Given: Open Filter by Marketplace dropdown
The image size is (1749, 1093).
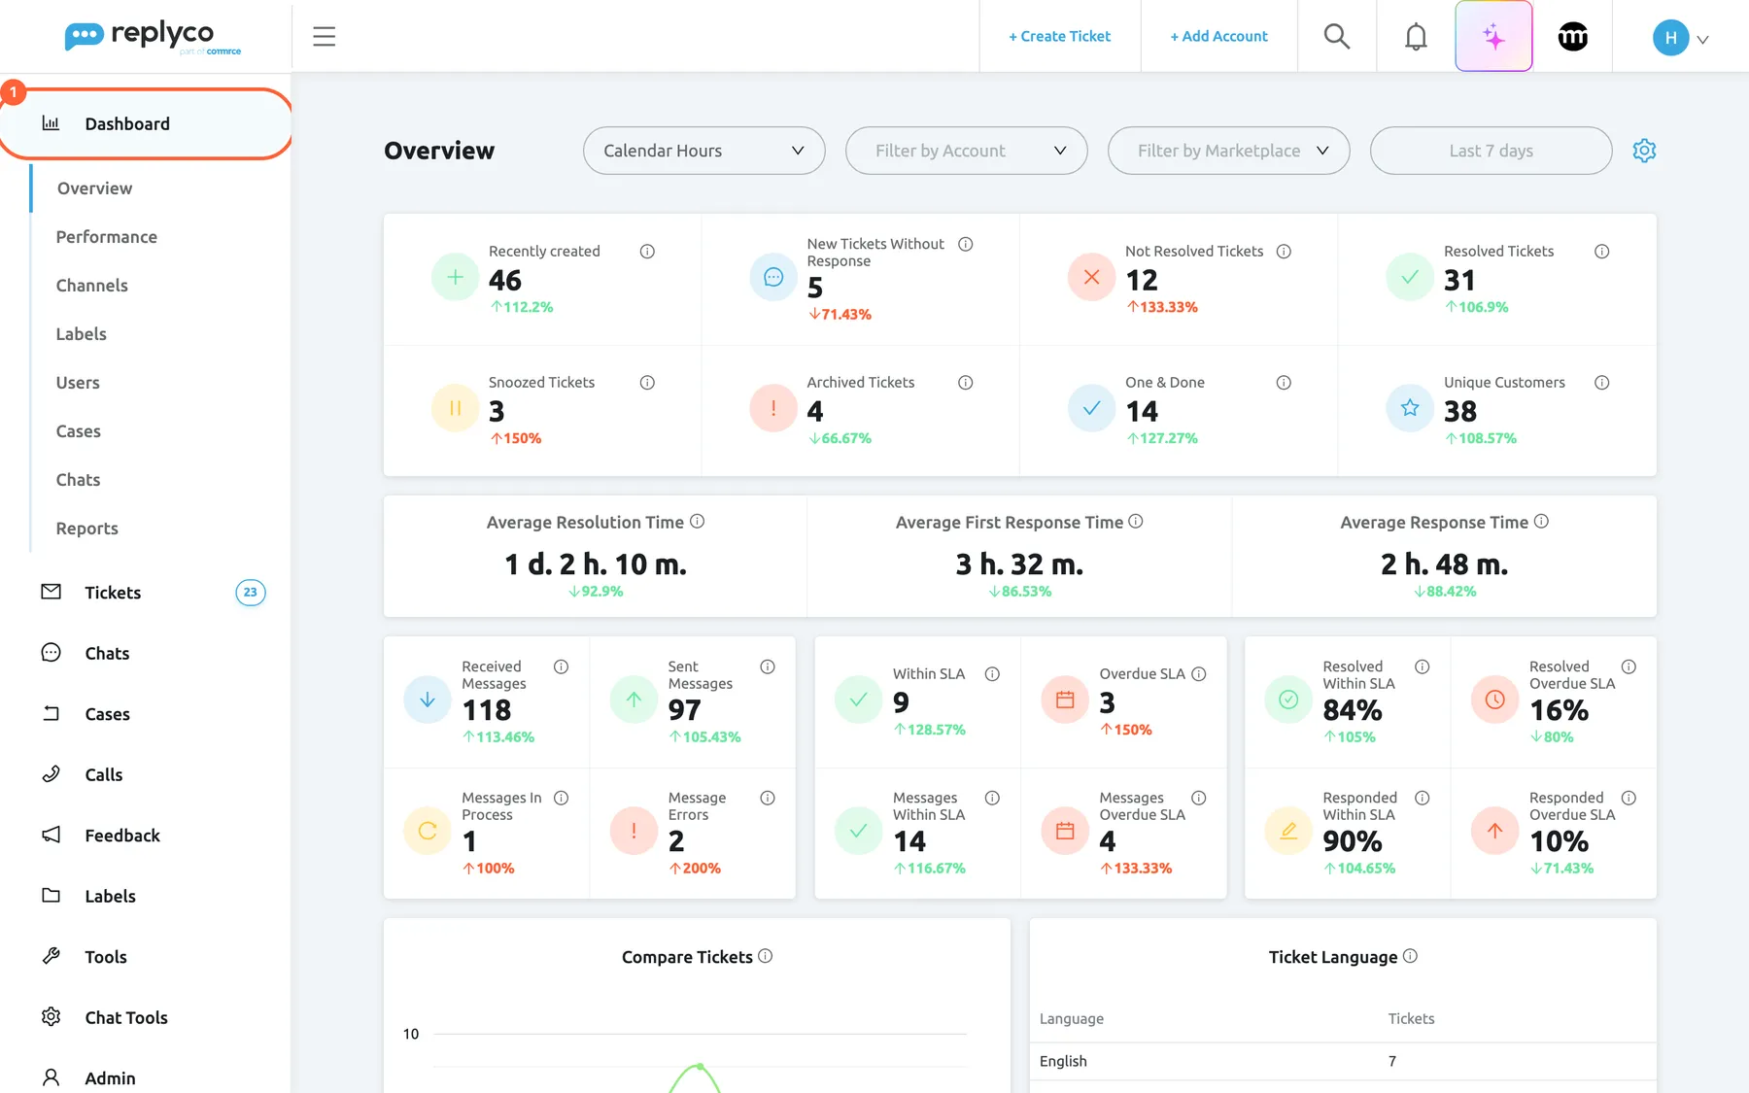Looking at the screenshot, I should pos(1228,151).
